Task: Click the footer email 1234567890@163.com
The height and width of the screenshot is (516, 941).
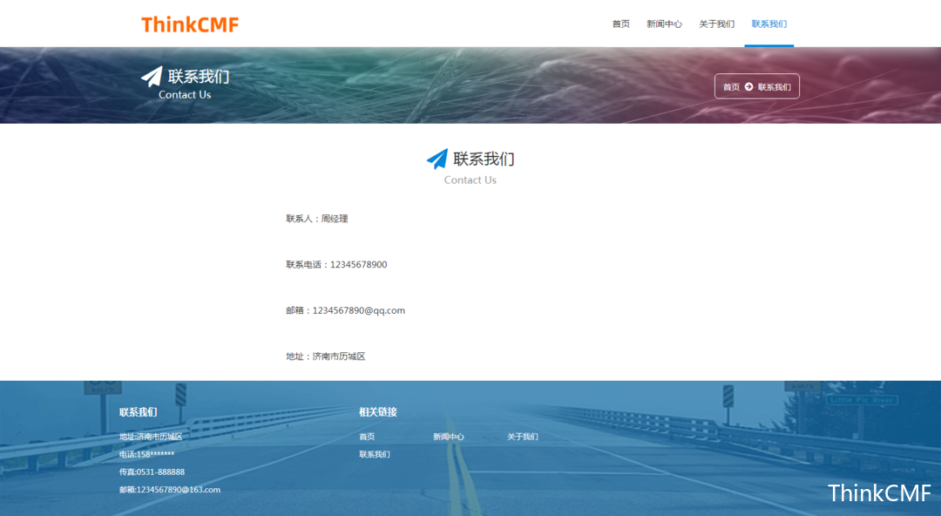Action: pyautogui.click(x=178, y=490)
